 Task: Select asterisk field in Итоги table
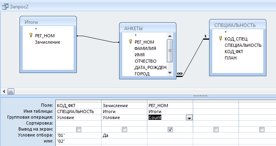coord(36,29)
